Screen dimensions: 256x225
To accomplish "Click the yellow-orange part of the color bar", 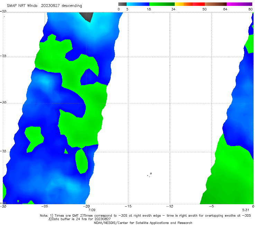I will click(x=184, y=4).
